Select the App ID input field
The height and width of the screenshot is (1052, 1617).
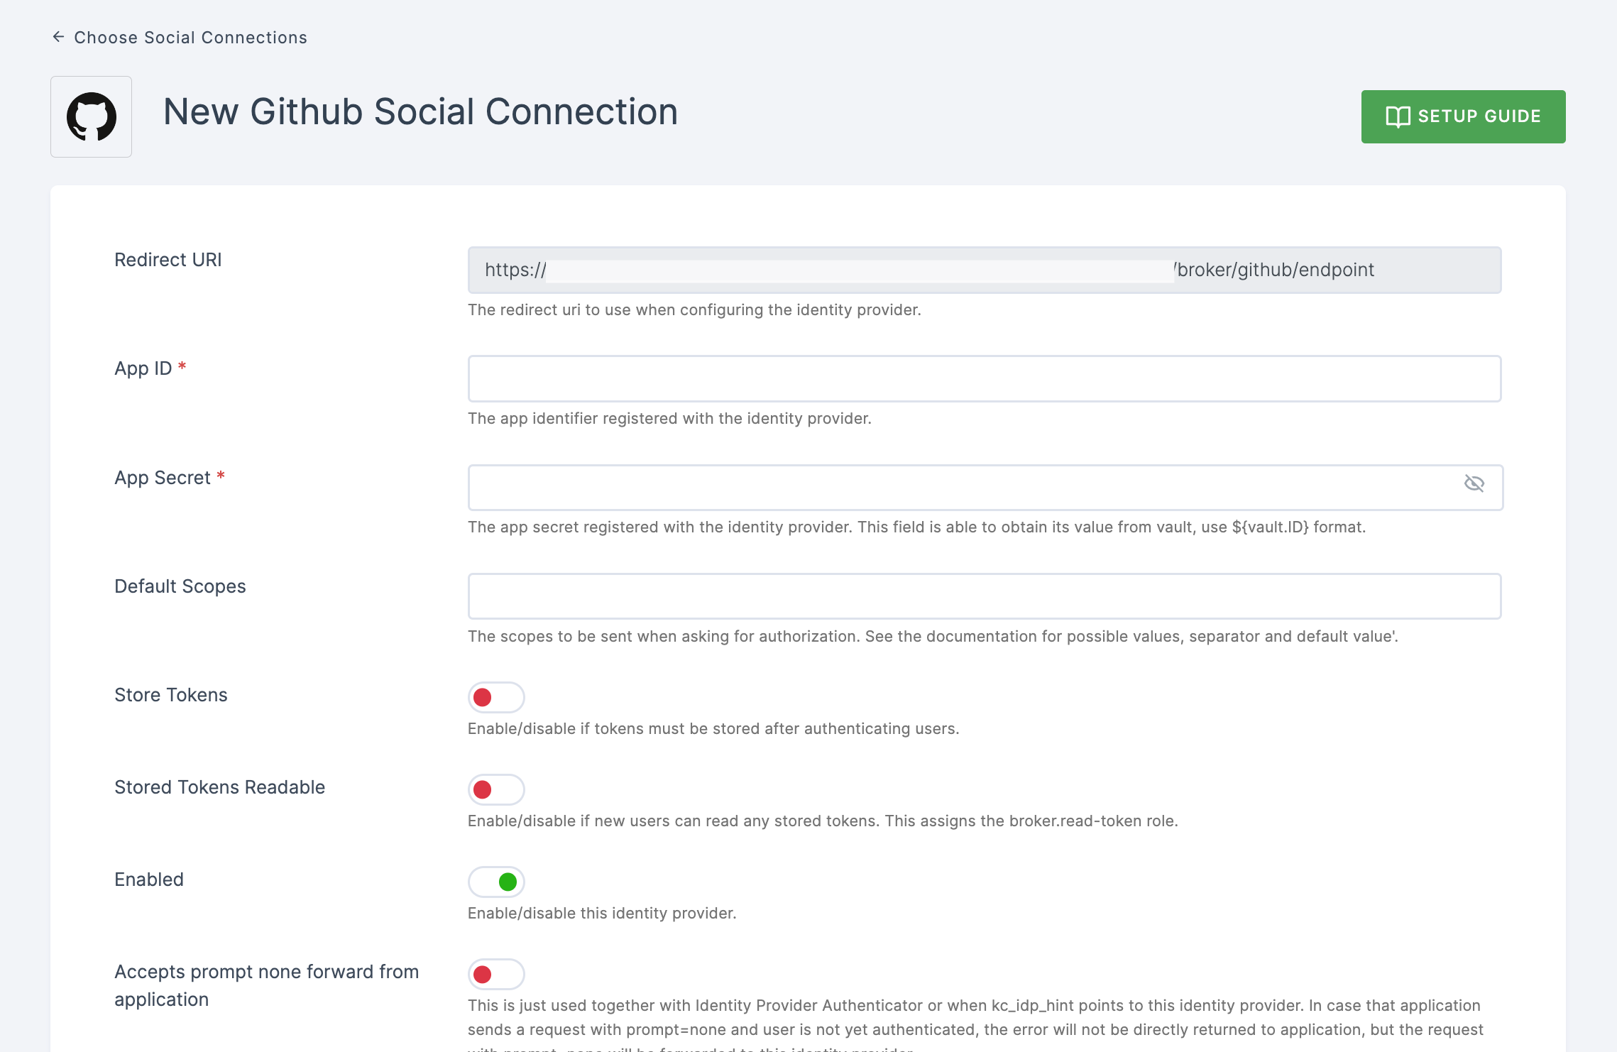984,378
